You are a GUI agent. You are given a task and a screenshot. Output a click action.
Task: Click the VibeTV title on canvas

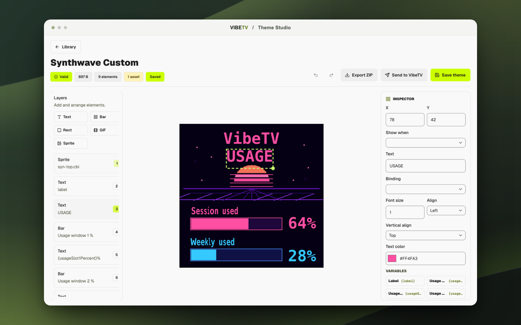point(251,138)
